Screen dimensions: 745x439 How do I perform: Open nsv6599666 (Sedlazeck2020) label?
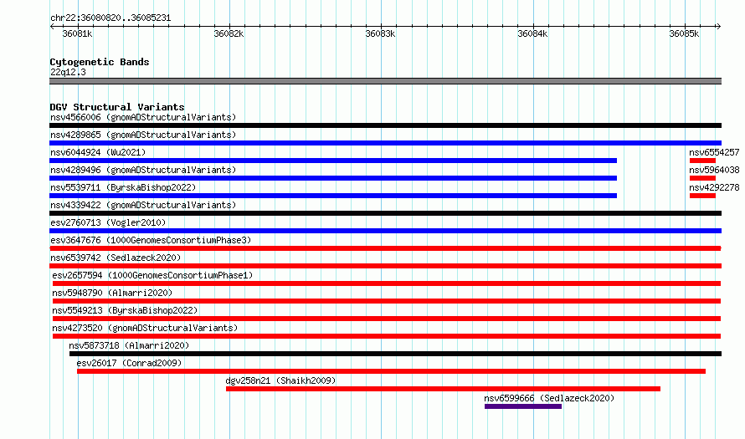549,398
